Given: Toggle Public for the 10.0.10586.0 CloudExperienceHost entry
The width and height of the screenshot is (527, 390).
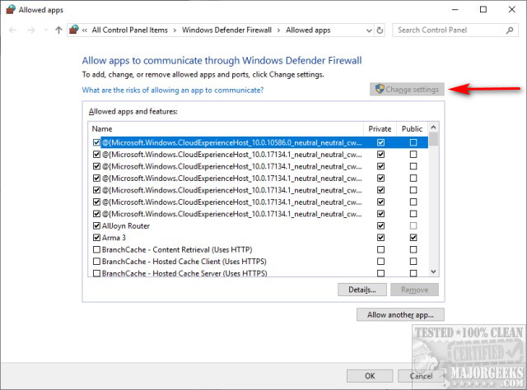Looking at the screenshot, I should [x=413, y=142].
